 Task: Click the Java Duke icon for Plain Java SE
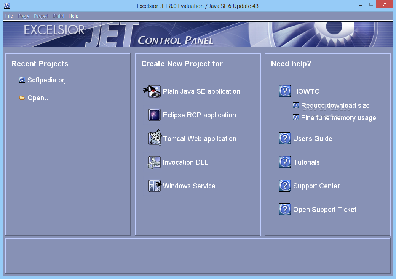(152, 91)
